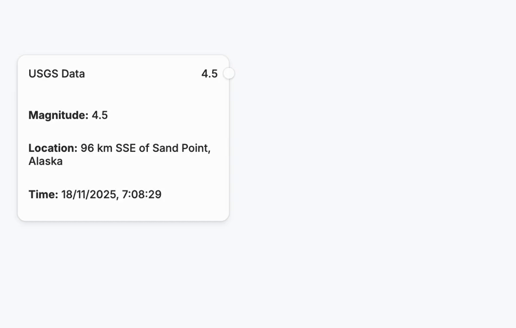Click the word "Data" in the title
Image resolution: width=516 pixels, height=328 pixels.
pos(73,73)
